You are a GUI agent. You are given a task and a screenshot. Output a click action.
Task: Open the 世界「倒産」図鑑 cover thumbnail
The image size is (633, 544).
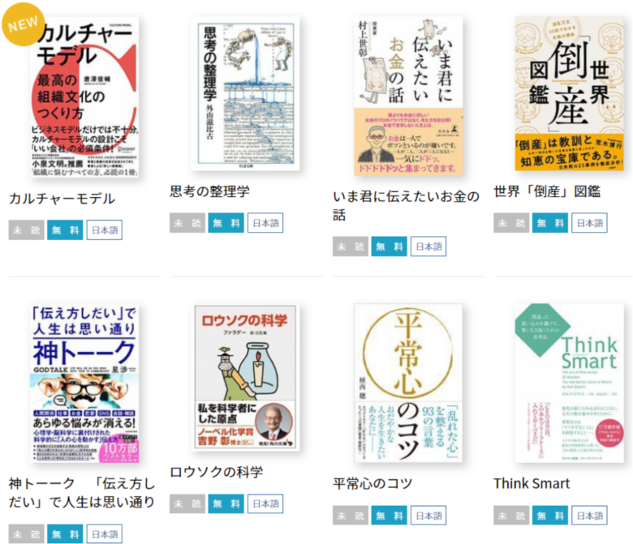pyautogui.click(x=569, y=93)
